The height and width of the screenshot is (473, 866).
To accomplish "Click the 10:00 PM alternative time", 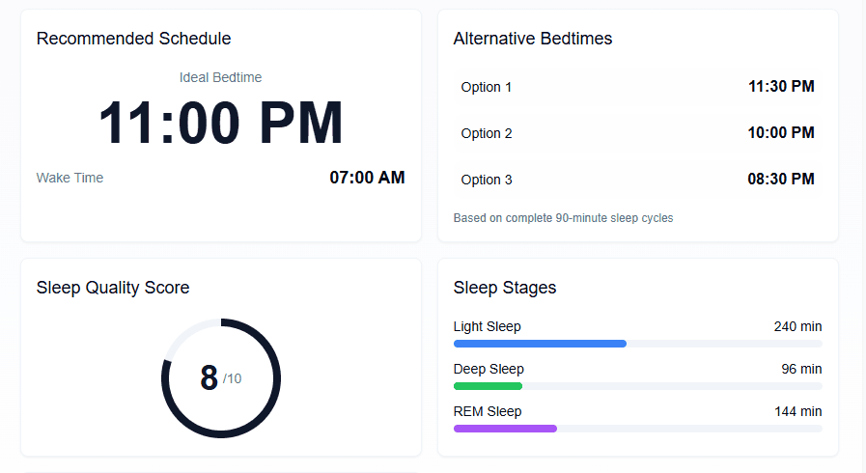I will click(780, 133).
